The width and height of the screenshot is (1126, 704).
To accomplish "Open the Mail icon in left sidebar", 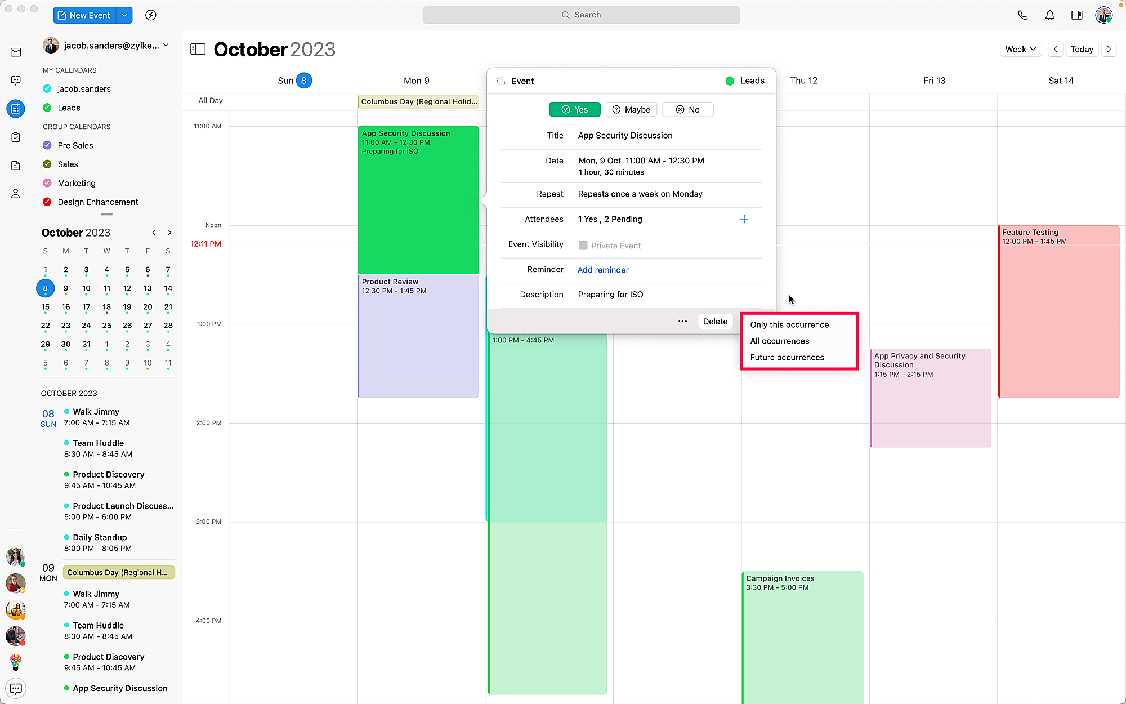I will 16,52.
